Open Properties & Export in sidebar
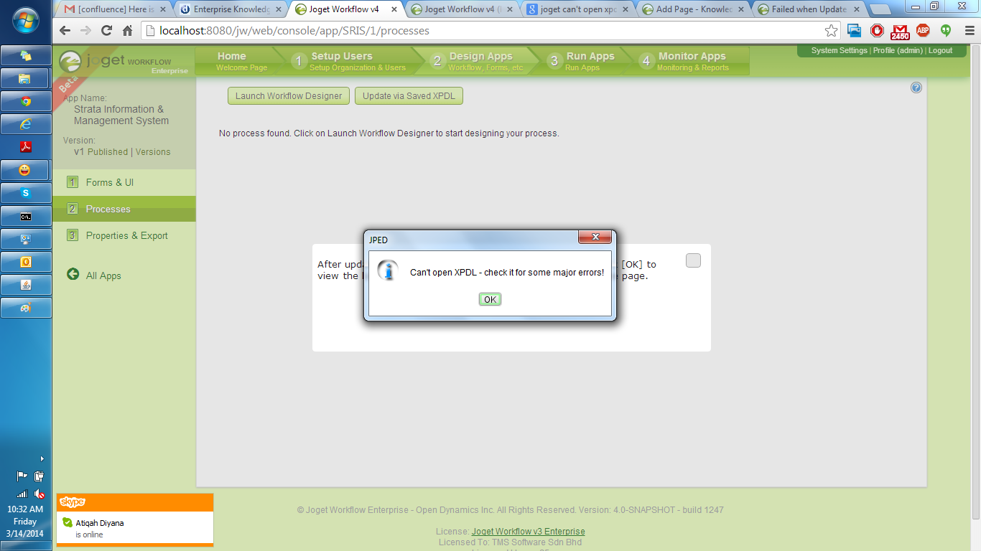 [x=124, y=235]
